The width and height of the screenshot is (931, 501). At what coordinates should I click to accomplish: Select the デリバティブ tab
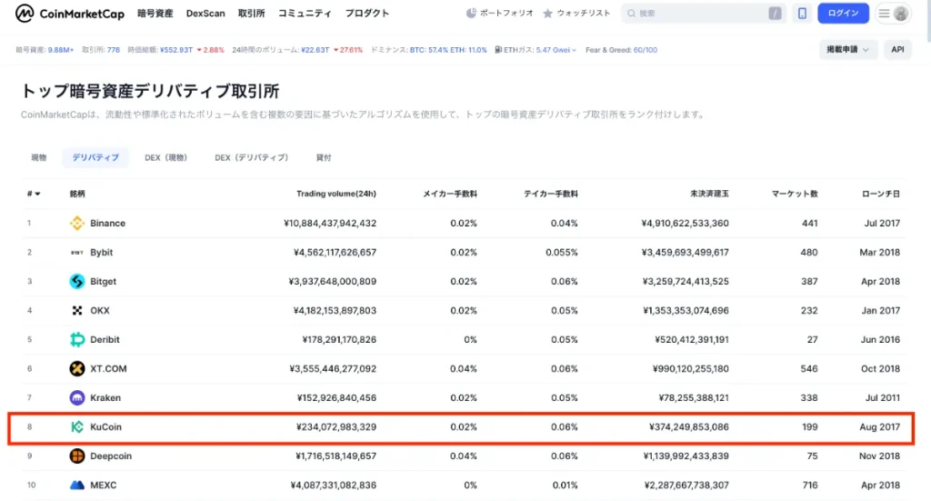click(x=95, y=157)
